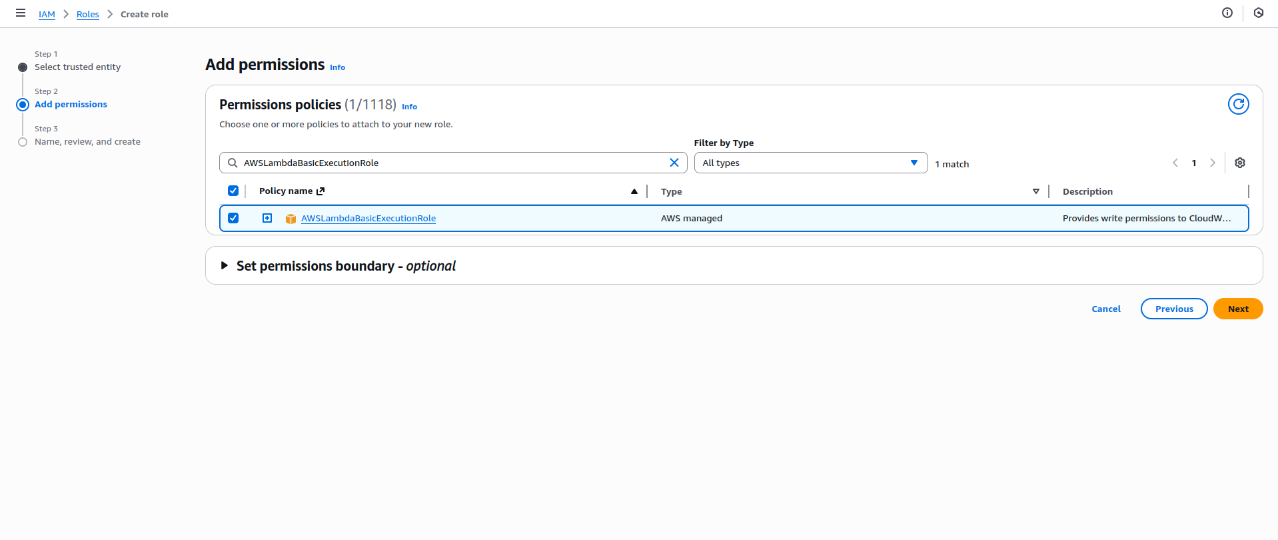Go to previous page of policies
Screen dimensions: 1278x540
point(1175,163)
